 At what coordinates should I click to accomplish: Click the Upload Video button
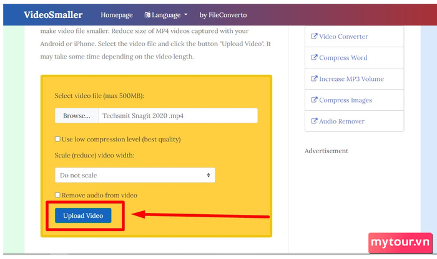(83, 215)
